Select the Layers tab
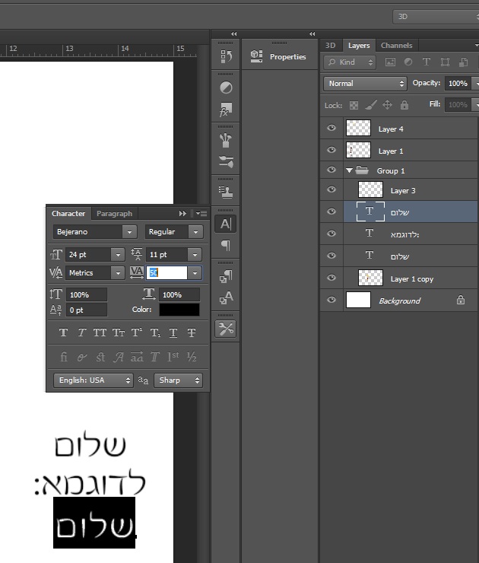This screenshot has width=479, height=563. tap(359, 46)
